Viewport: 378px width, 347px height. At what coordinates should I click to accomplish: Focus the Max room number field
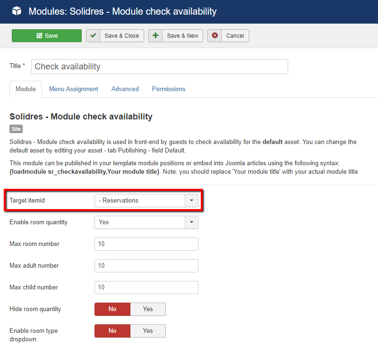point(146,244)
